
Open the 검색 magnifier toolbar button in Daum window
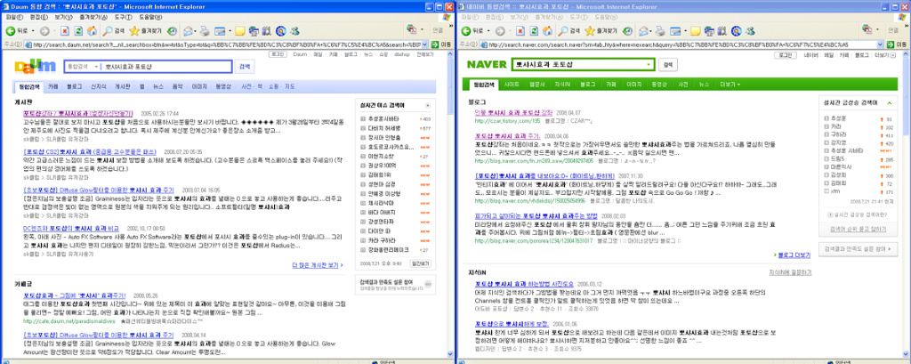point(113,31)
